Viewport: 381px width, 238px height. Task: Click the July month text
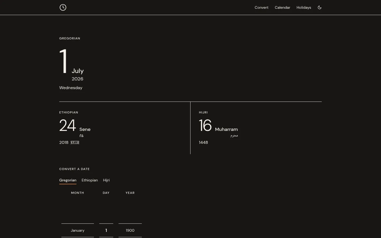78,71
